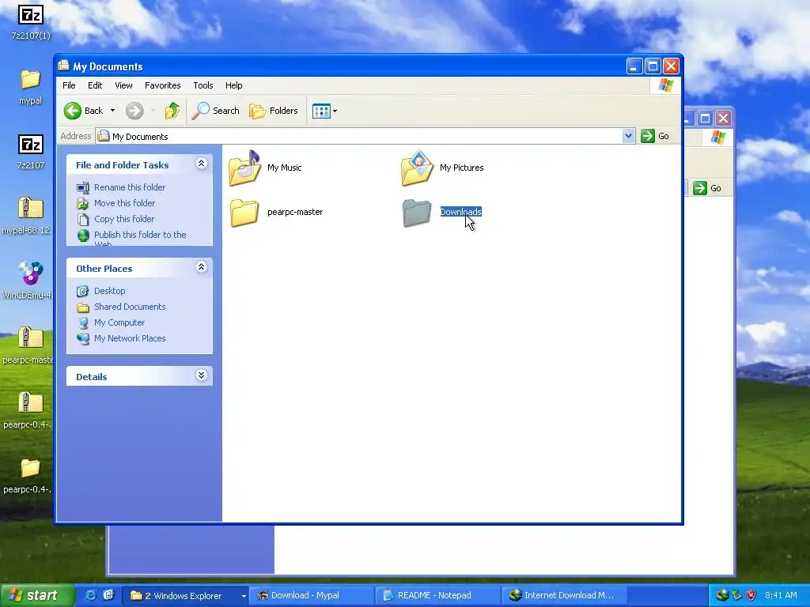Expand the Address bar dropdown arrow
810x607 pixels.
tap(628, 136)
